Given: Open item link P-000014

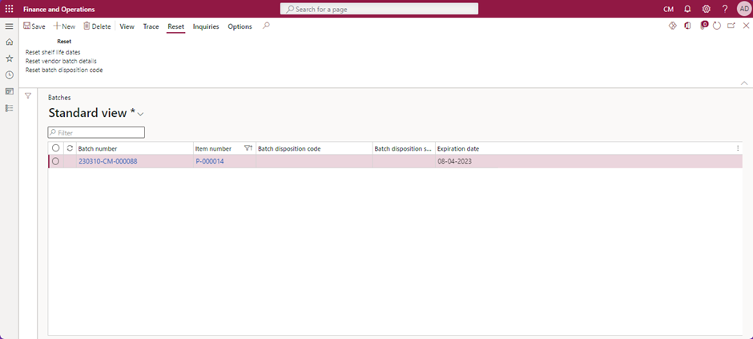Looking at the screenshot, I should pos(209,161).
